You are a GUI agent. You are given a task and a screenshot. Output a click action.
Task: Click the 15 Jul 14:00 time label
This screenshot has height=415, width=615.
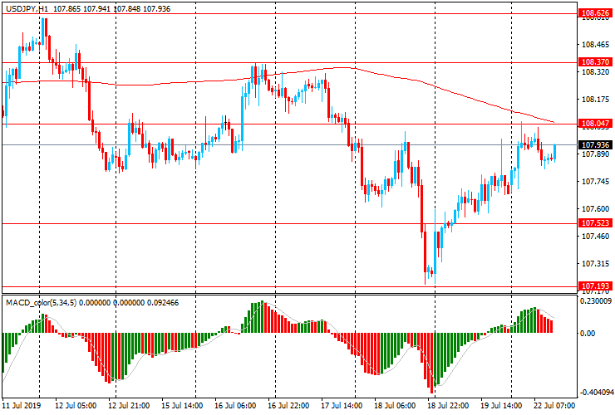pos(182,405)
